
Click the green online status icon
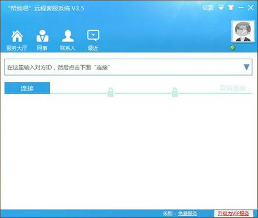[x=233, y=48]
